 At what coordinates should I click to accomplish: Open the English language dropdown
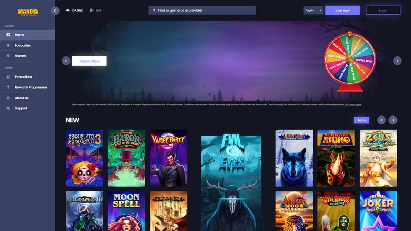tap(313, 10)
